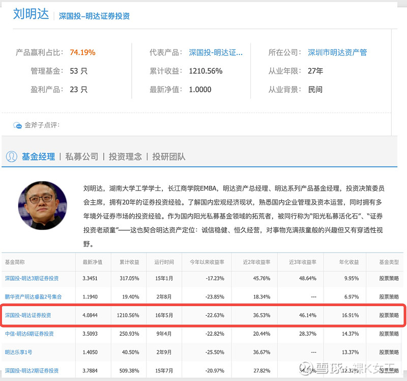Click the 40.50% cumulative return cell
The height and width of the screenshot is (381, 407).
coord(131,352)
